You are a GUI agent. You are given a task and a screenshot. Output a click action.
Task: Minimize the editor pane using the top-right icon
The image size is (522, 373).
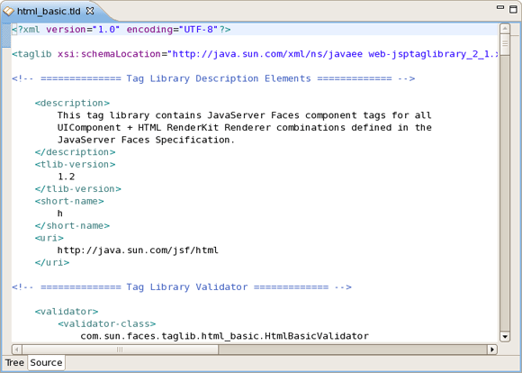500,7
